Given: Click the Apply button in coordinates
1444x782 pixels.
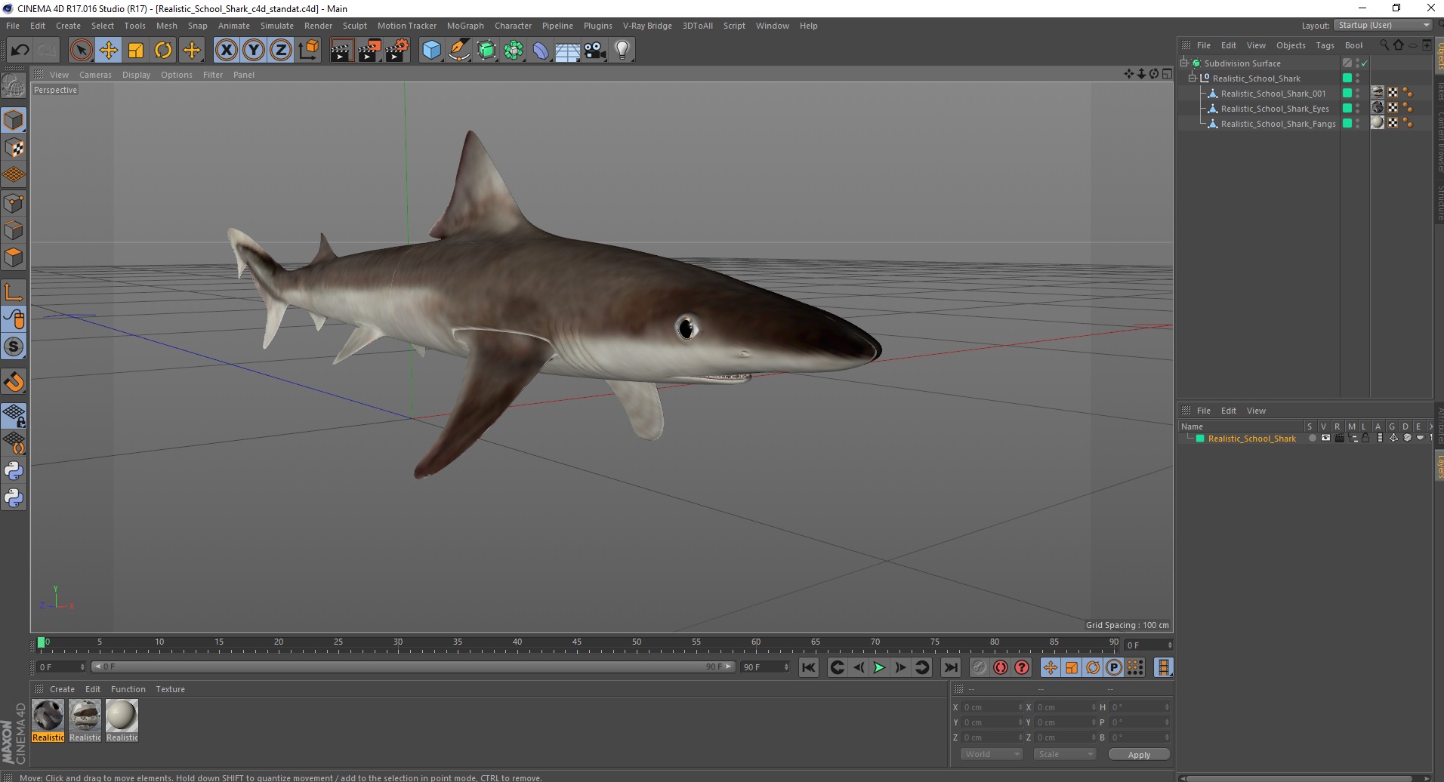Looking at the screenshot, I should [x=1139, y=755].
